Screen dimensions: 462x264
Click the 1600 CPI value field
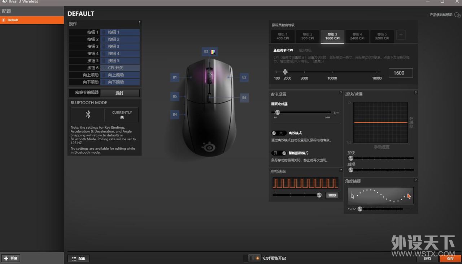pos(401,73)
